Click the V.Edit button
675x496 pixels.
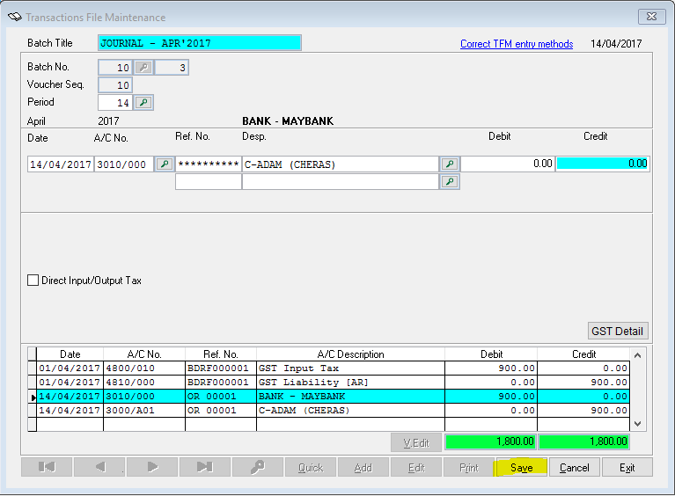416,442
